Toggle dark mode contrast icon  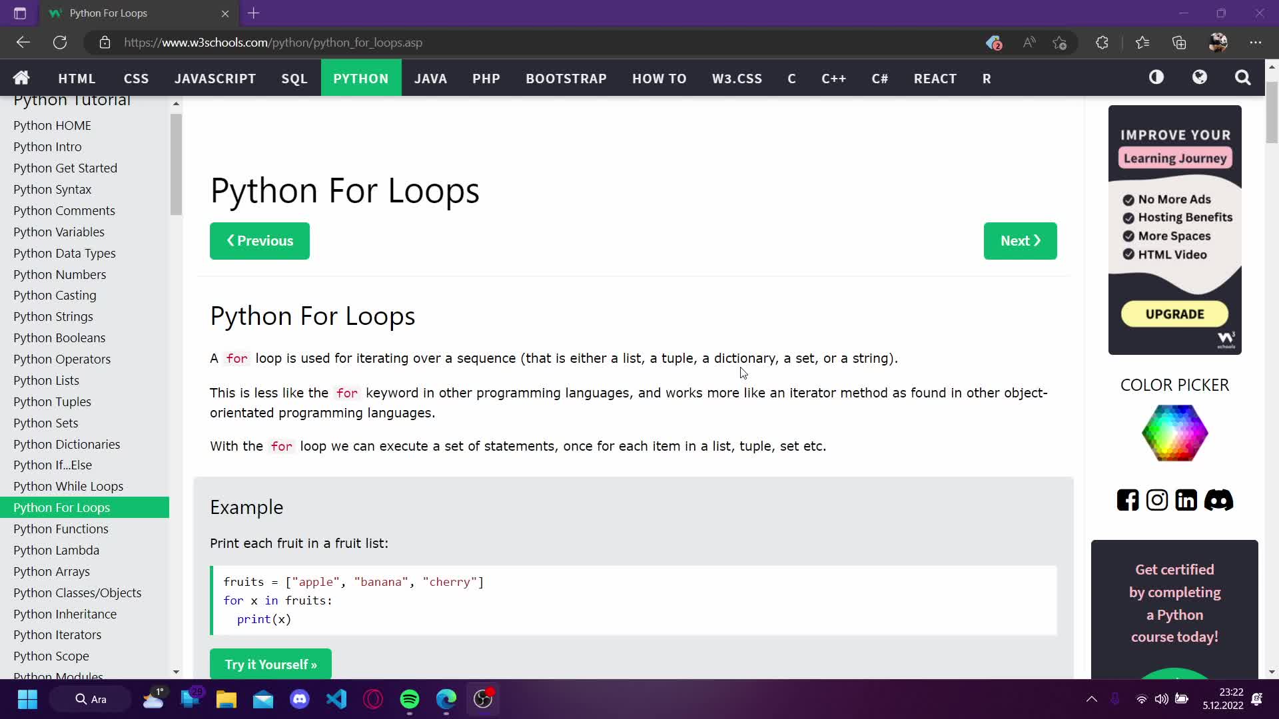[1156, 77]
